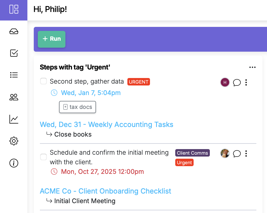Screen dimensions: 267x213
Task: Mark the initial client meeting task complete
Action: tap(43, 157)
